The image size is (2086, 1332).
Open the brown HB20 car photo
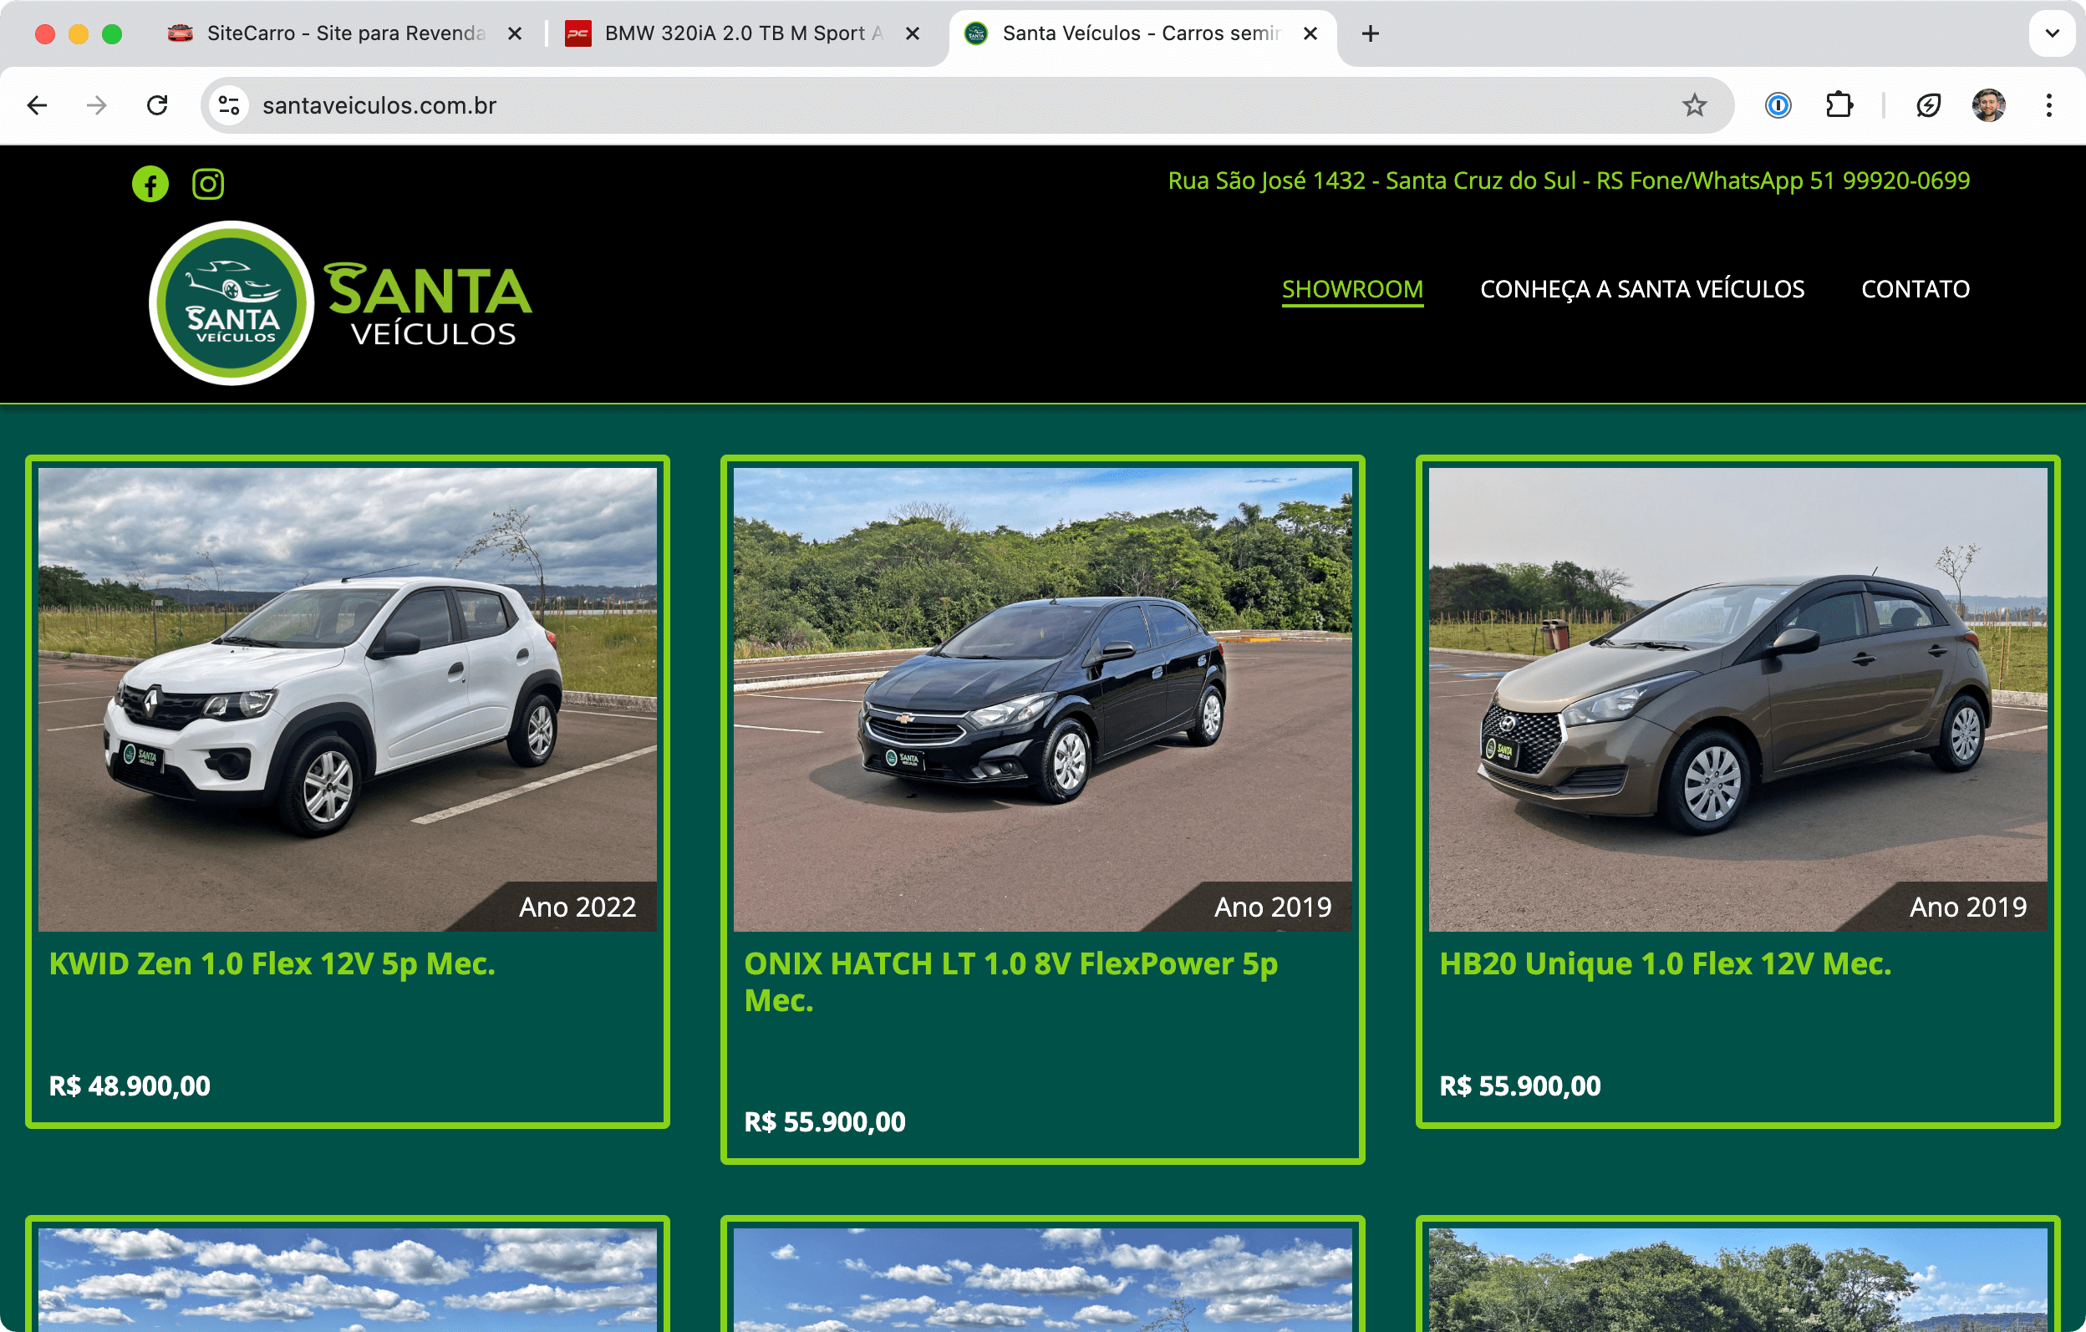click(1737, 699)
